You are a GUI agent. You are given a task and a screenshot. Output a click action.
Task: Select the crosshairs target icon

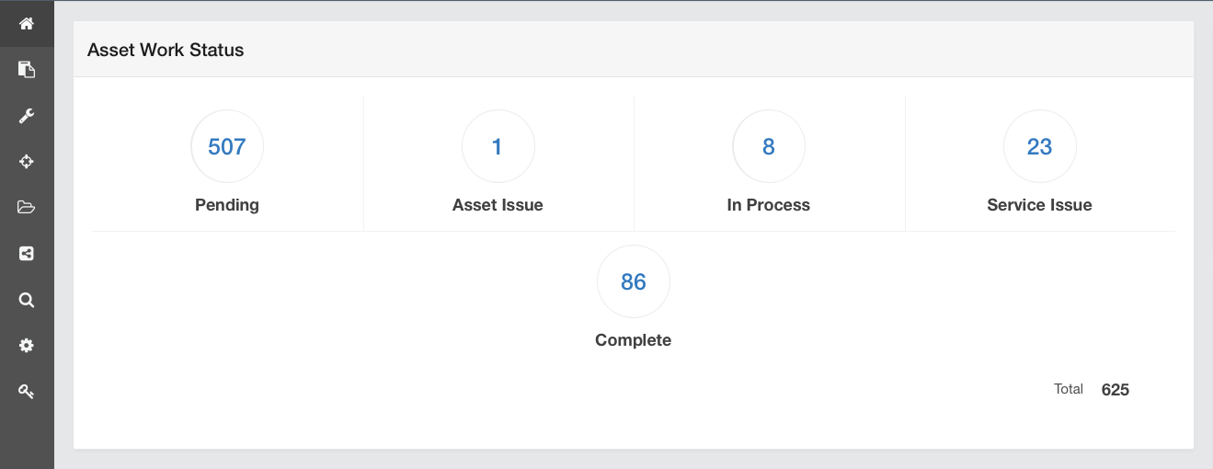[x=27, y=161]
